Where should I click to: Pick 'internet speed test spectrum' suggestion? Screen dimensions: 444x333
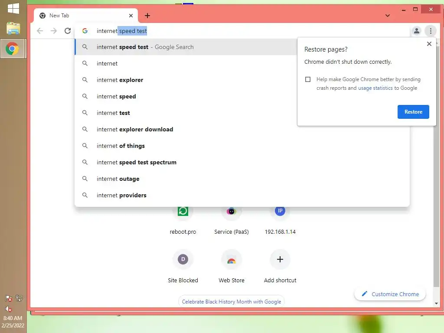pos(242,162)
